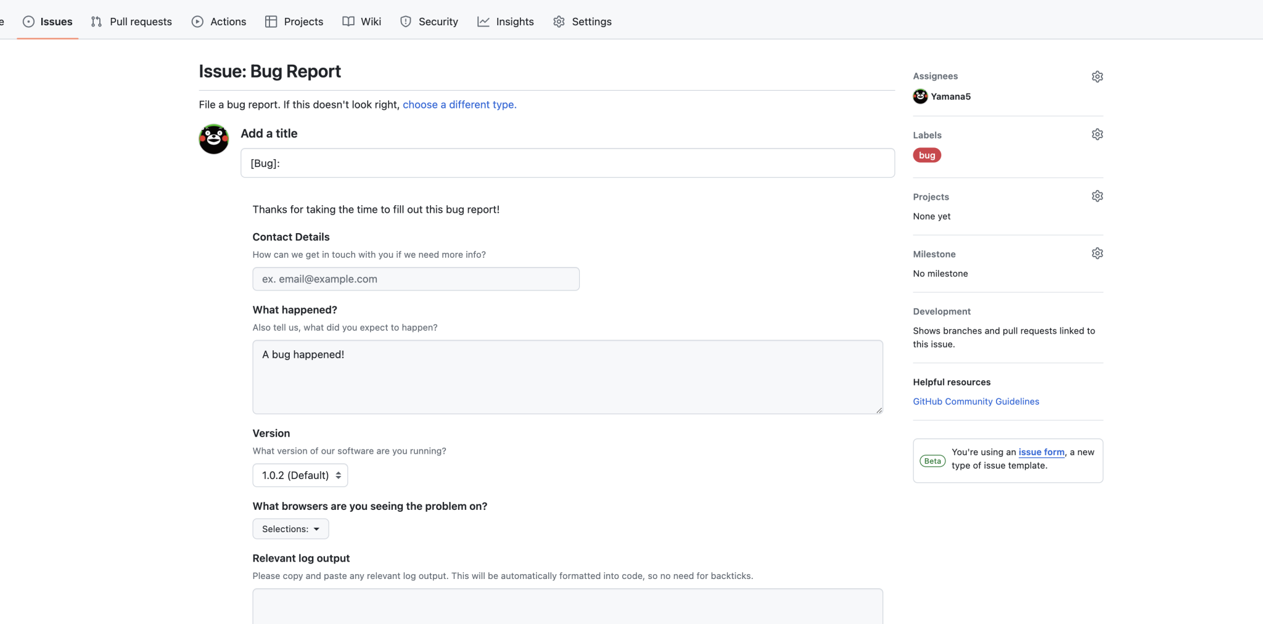
Task: Click the choose a different type link
Action: [x=459, y=104]
